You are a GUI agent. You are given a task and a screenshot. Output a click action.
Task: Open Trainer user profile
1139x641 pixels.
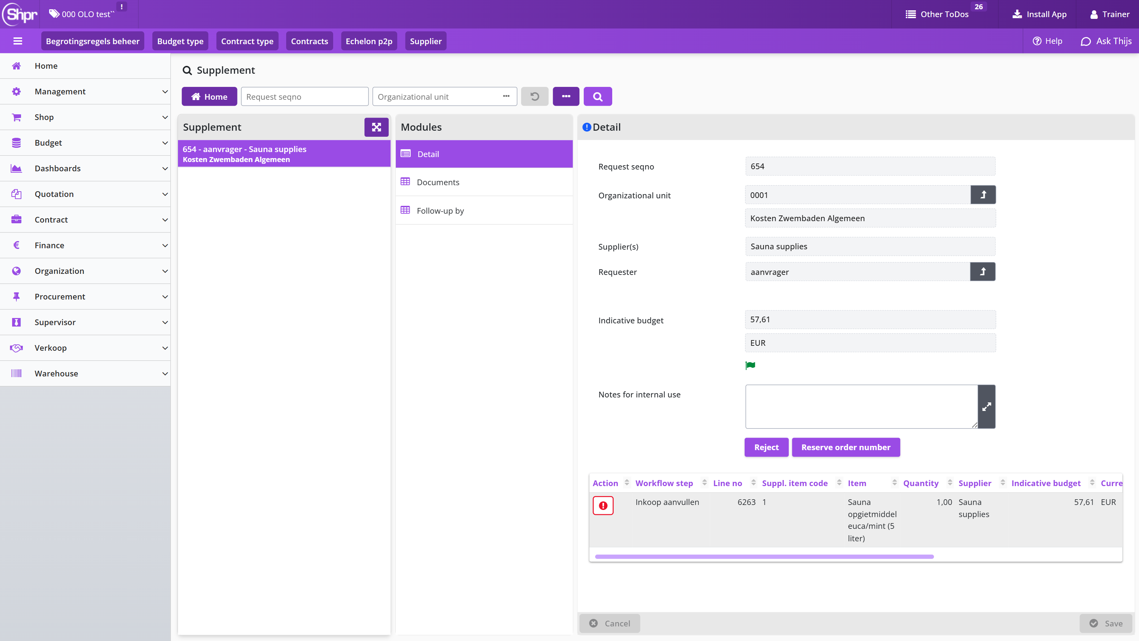click(1110, 14)
